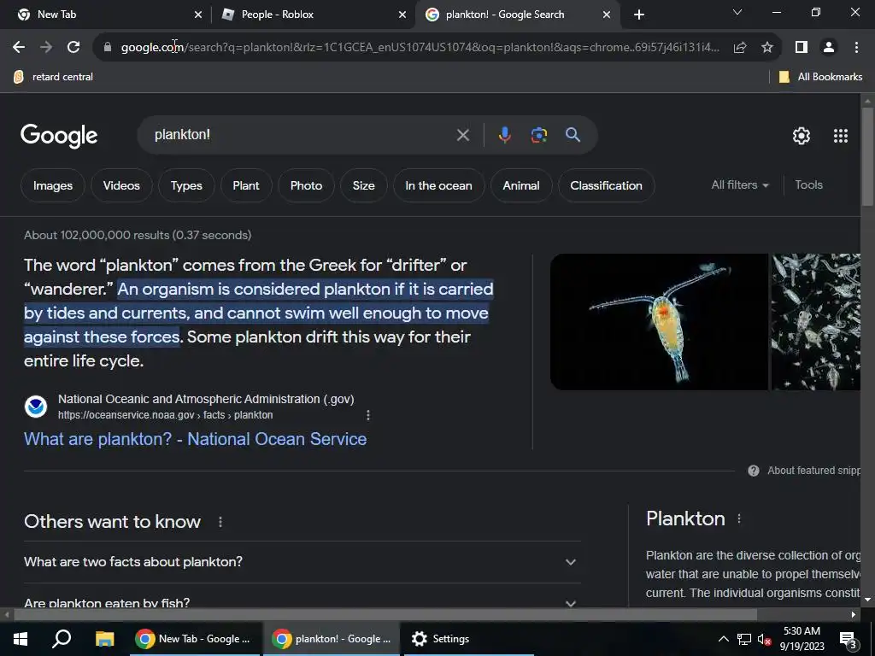Filter results by Images
Viewport: 875px width, 656px height.
pyautogui.click(x=53, y=185)
